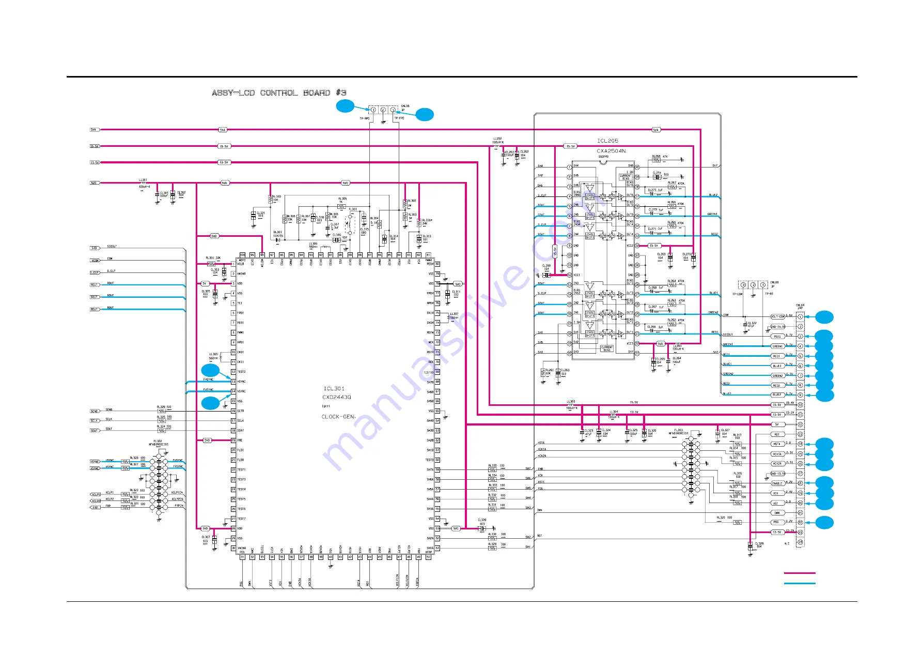The image size is (923, 653).
Task: Click the RL305 1K resistor label
Action: tap(342, 200)
